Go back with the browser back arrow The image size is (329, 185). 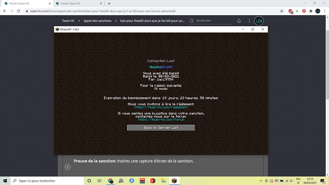pyautogui.click(x=5, y=11)
